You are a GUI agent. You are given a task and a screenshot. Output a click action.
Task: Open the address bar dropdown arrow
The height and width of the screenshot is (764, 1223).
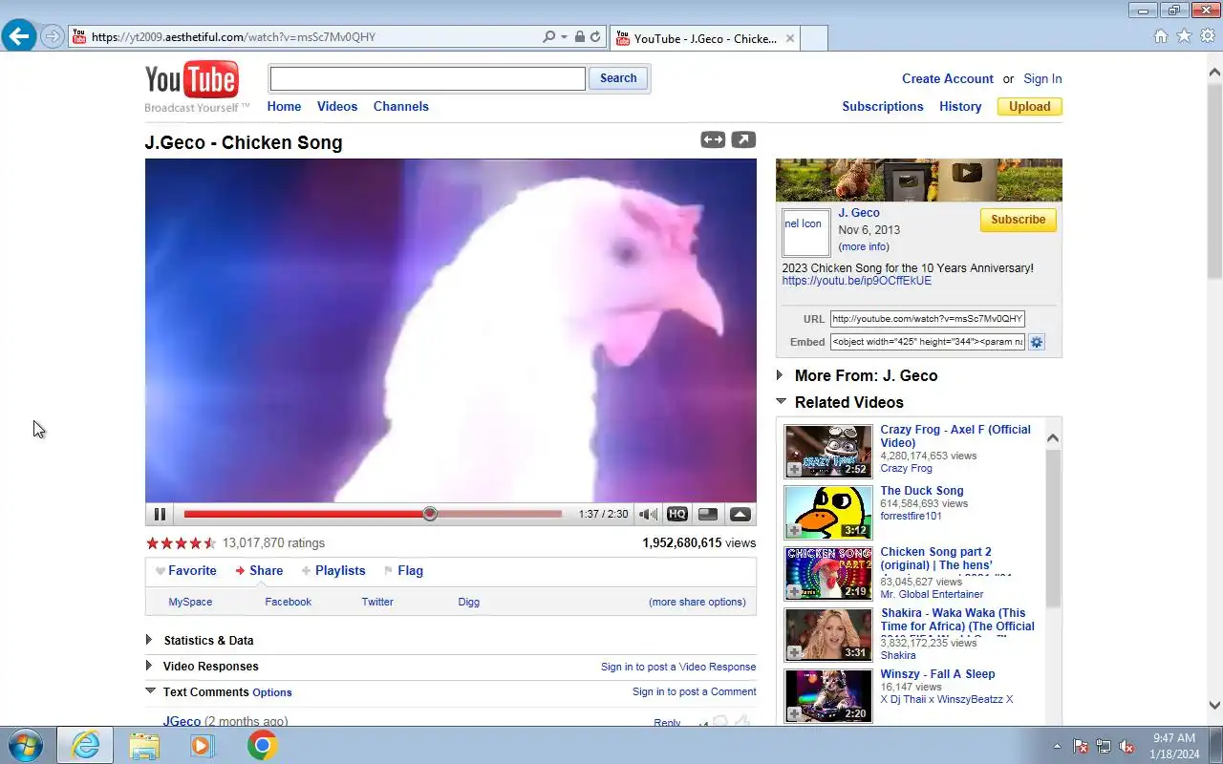(x=565, y=37)
